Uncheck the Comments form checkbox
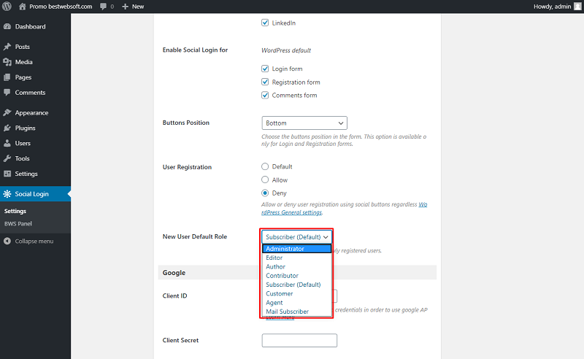Image resolution: width=584 pixels, height=359 pixels. 265,95
